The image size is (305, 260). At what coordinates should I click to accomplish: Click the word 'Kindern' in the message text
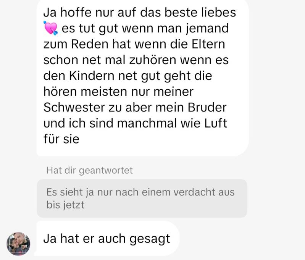pos(92,76)
